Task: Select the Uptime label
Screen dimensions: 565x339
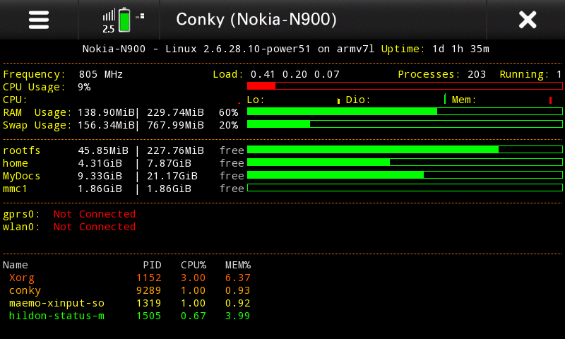Action: point(403,49)
